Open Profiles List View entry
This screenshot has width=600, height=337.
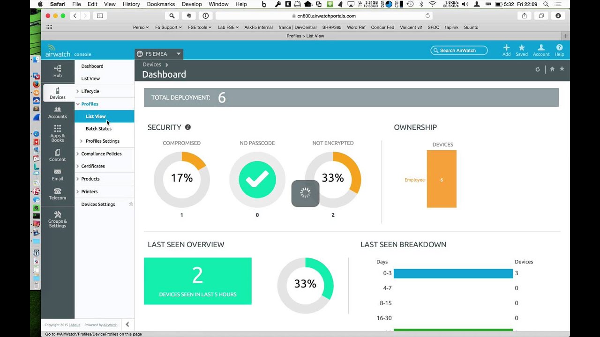pos(104,116)
